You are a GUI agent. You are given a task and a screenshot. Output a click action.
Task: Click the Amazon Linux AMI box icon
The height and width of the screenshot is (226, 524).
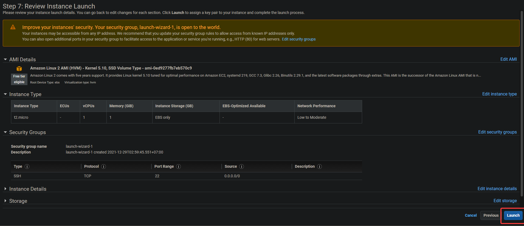pyautogui.click(x=19, y=69)
